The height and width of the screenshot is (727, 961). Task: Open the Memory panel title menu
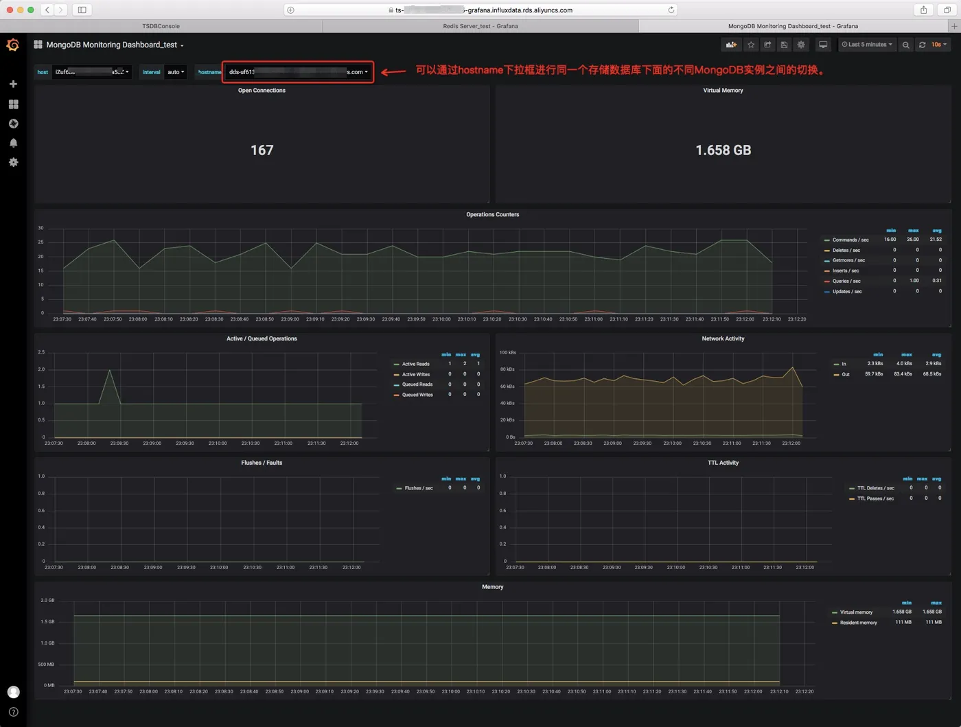492,587
